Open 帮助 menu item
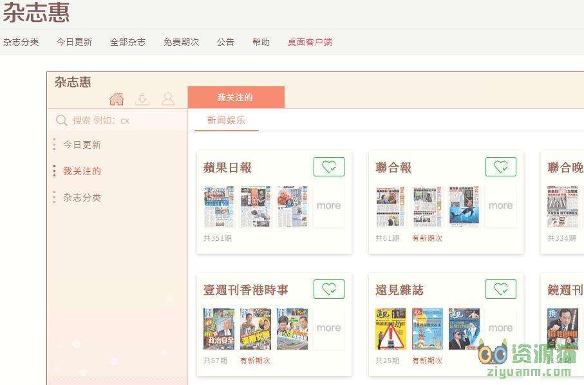The width and height of the screenshot is (584, 385). (x=261, y=42)
